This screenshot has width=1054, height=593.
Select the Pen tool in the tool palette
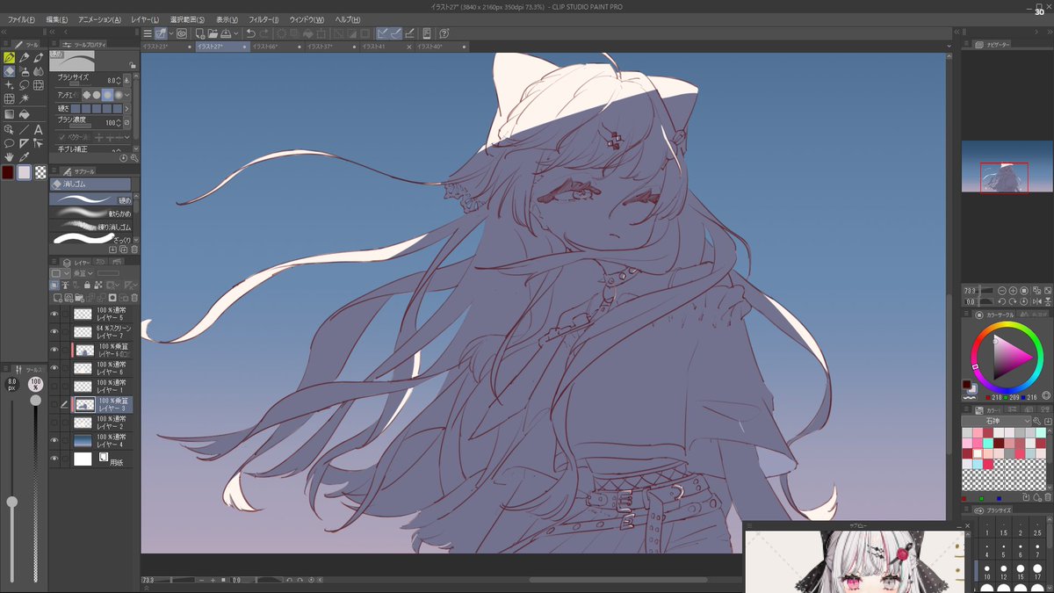[9, 57]
